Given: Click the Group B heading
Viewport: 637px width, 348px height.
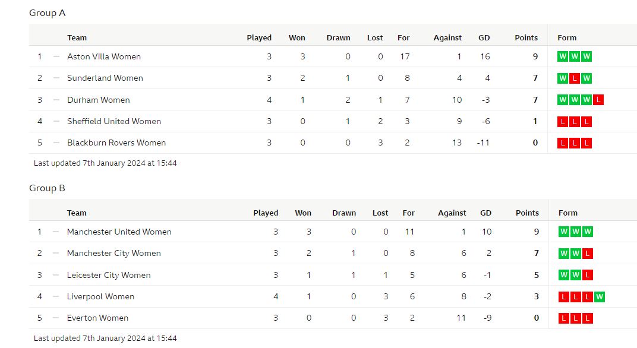Looking at the screenshot, I should coord(47,188).
